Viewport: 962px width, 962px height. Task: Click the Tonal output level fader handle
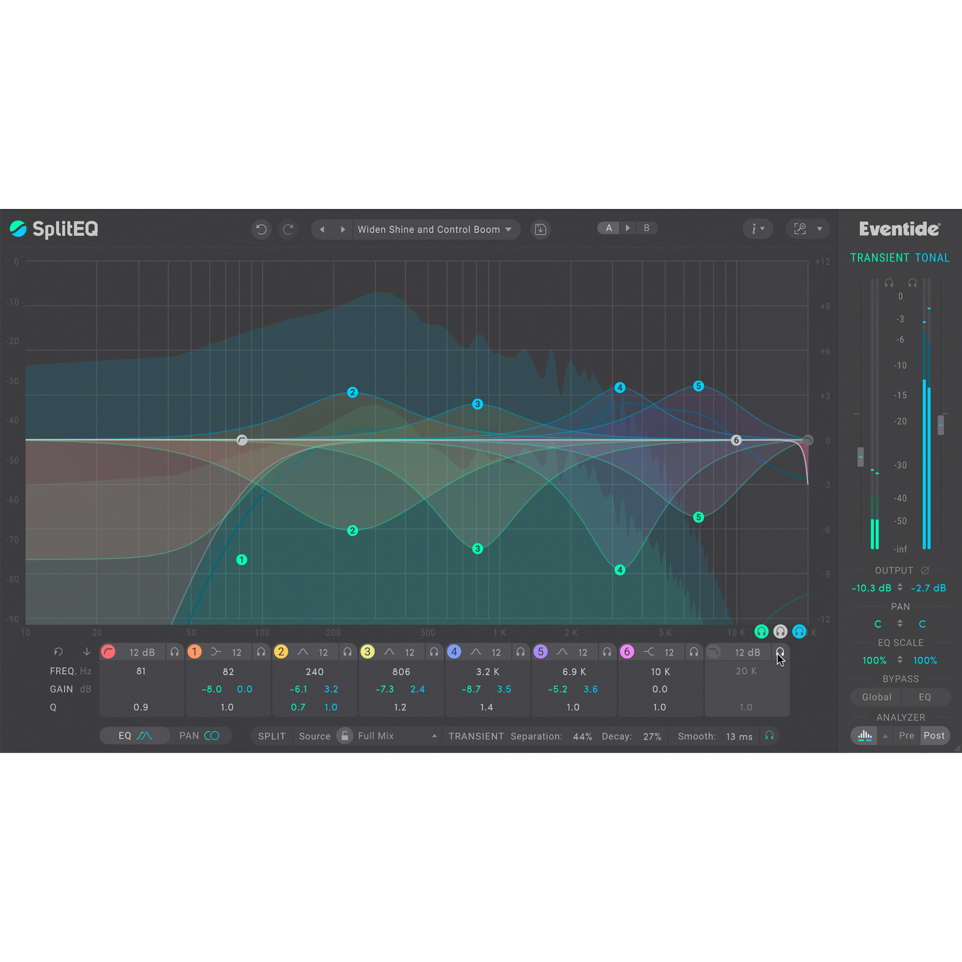[941, 425]
